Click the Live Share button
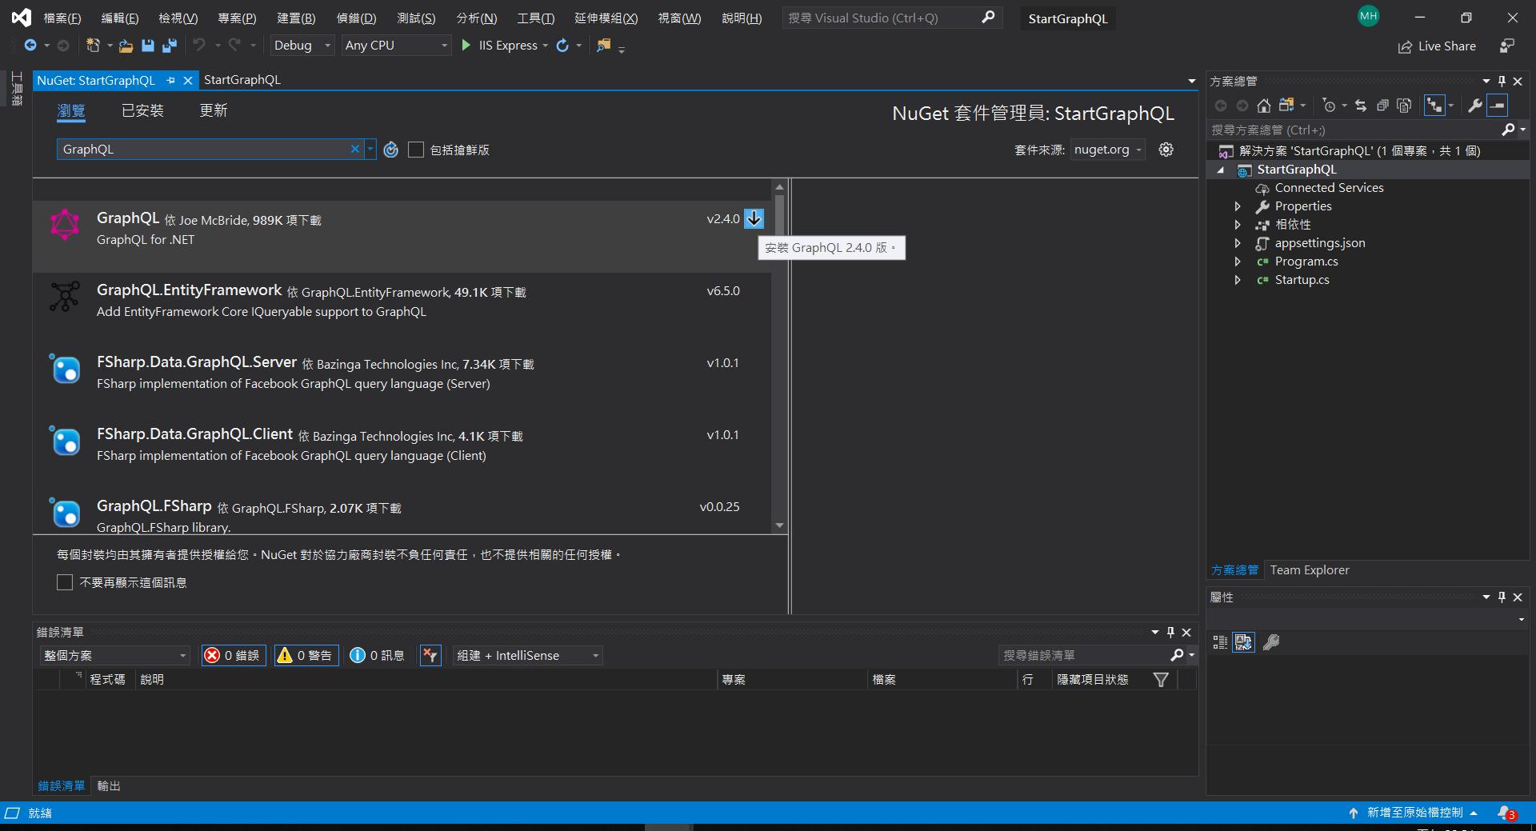The image size is (1536, 831). tap(1437, 46)
